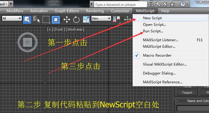Click the ViewCube in the left viewport
Screen dimensions: 209x113
27,42
